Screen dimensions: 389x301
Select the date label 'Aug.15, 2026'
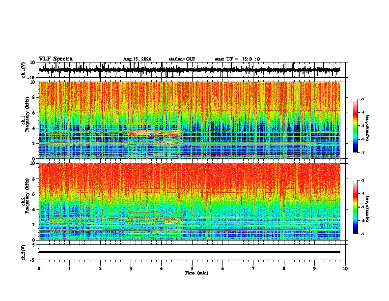(137, 59)
